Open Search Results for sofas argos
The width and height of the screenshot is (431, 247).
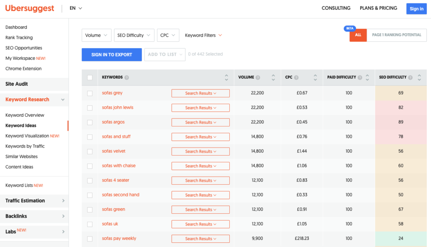click(x=201, y=122)
